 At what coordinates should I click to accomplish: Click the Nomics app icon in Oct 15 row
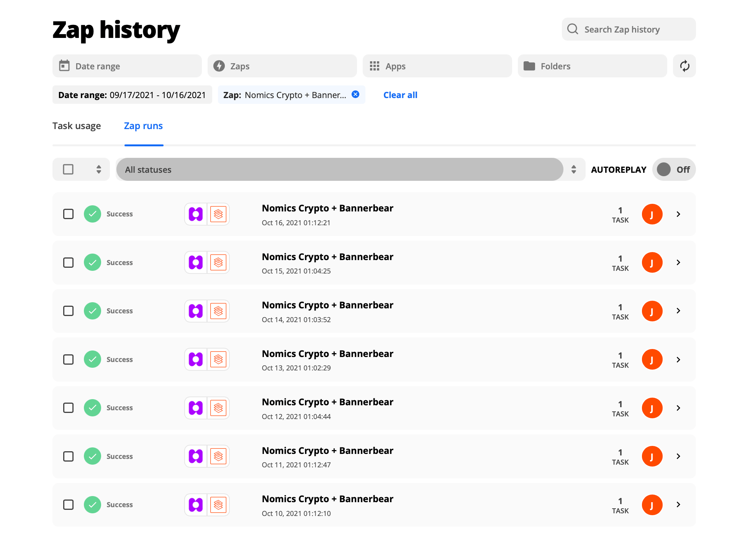point(196,262)
